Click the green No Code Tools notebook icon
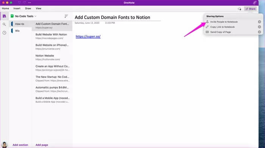This screenshot has height=148, width=265. point(12,16)
